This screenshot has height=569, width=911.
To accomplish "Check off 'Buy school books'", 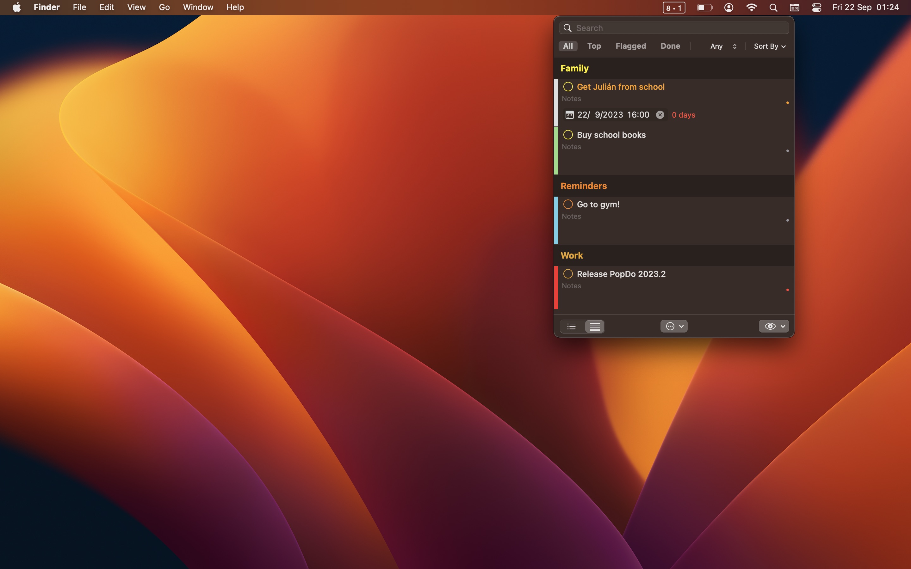I will click(x=568, y=135).
